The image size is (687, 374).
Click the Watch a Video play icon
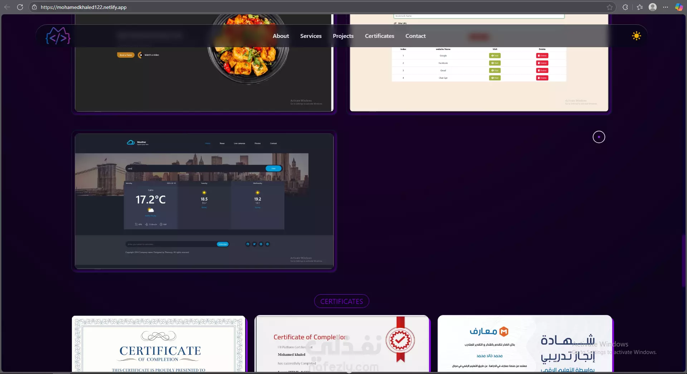140,55
